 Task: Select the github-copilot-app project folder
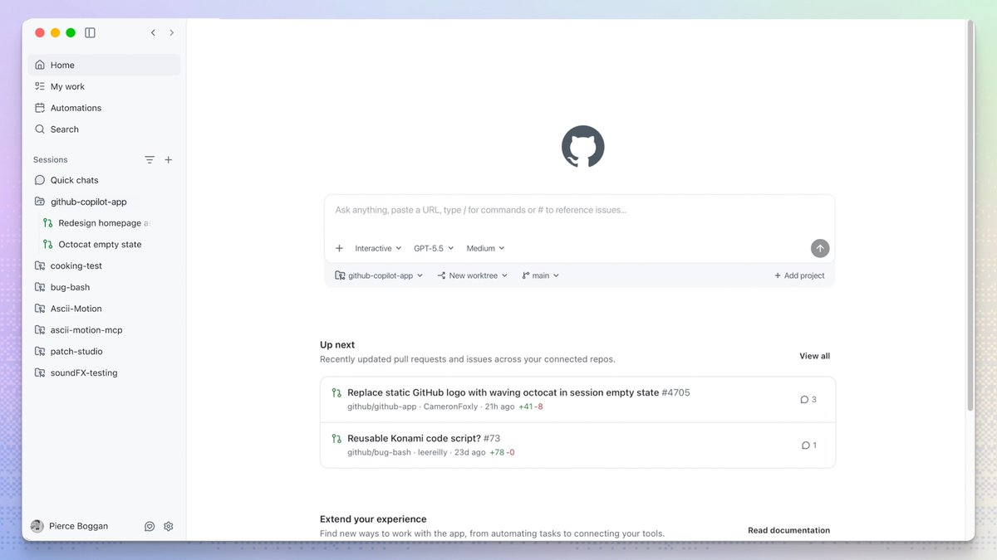click(x=104, y=202)
